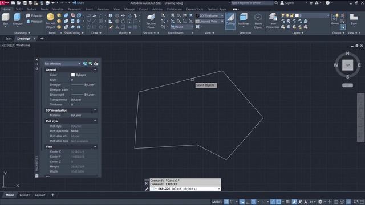Open Layer Properties manager
Viewport: 365px width, 205px height.
tap(273, 21)
